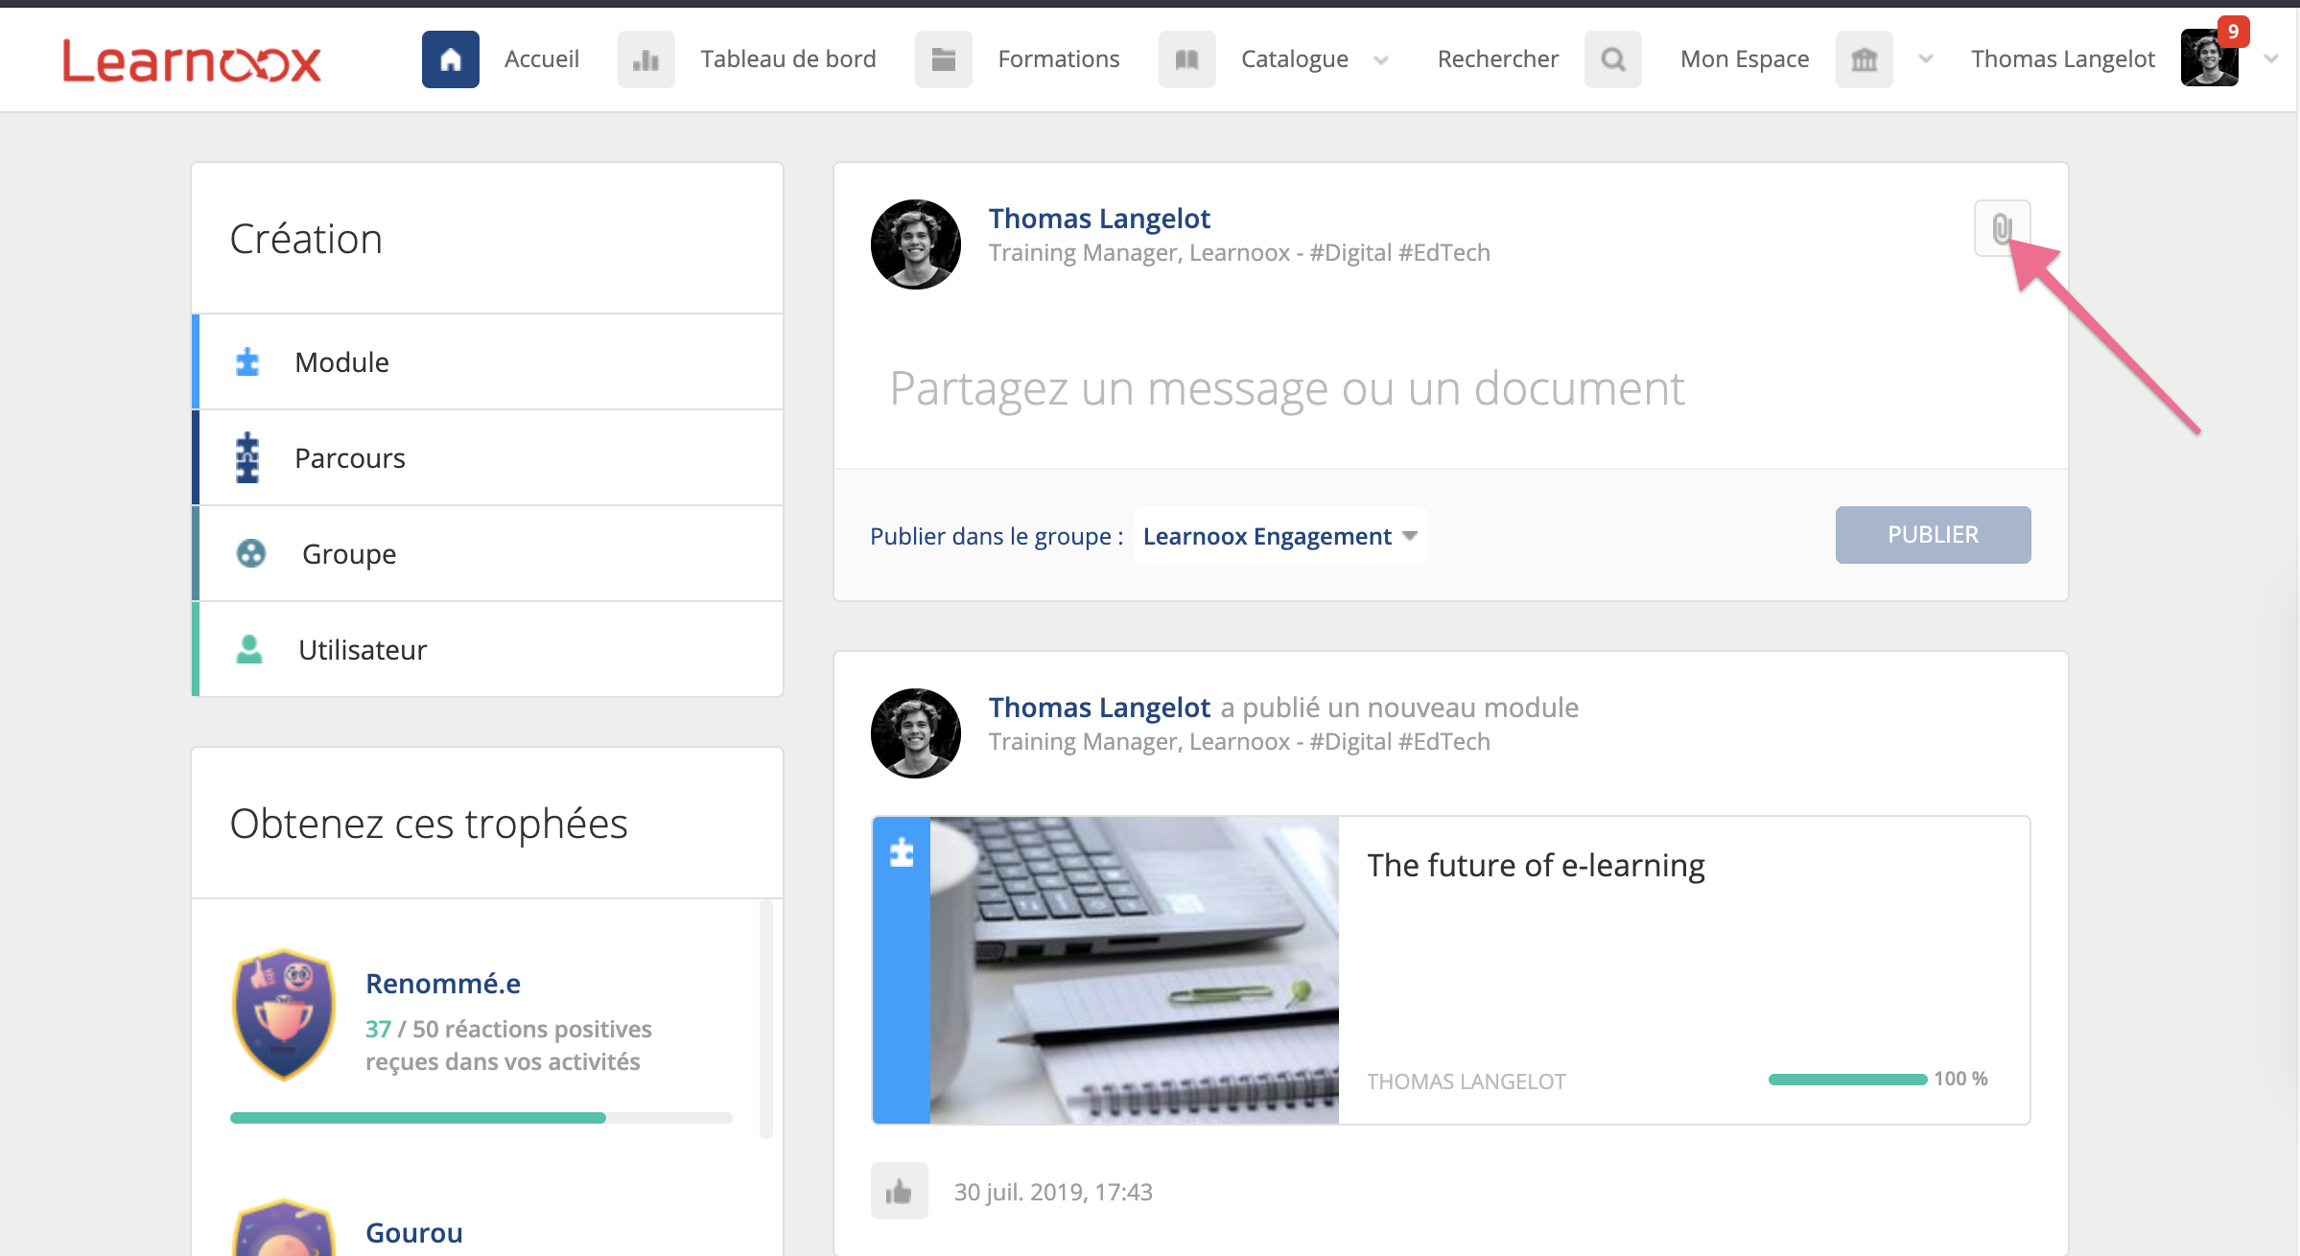The image size is (2300, 1256).
Task: Type in the Partagez un message field
Action: (x=1285, y=389)
